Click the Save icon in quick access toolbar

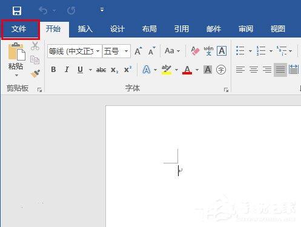tap(17, 10)
